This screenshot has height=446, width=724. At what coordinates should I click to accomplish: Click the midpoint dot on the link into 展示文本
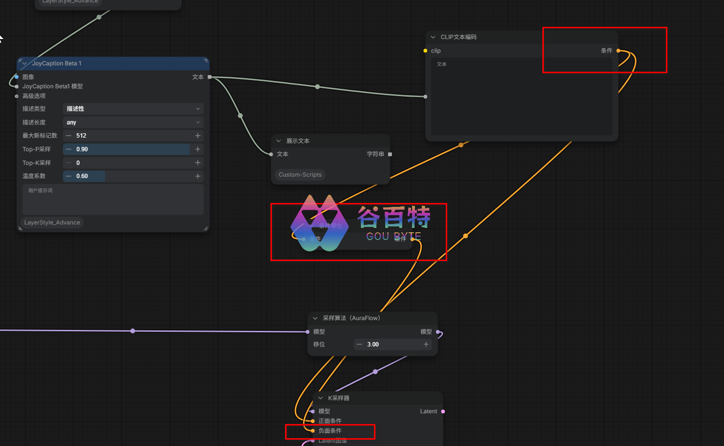[x=240, y=116]
